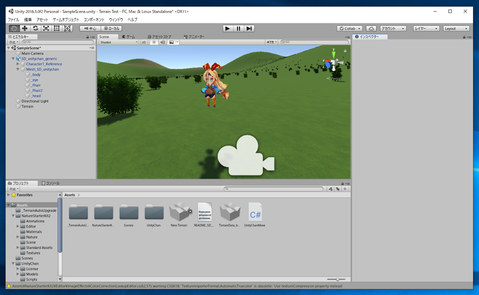Select the combined Transform tool
479x295 pixels.
tap(67, 28)
